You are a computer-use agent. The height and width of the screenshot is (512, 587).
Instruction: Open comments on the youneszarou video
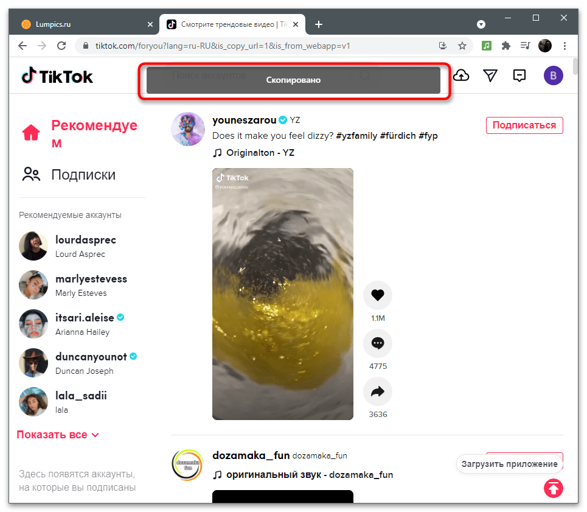coord(377,343)
